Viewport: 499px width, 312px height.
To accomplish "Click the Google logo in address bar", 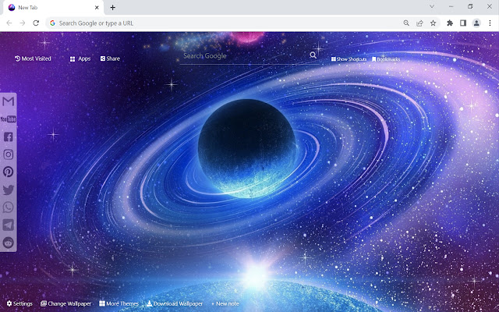I will [52, 23].
